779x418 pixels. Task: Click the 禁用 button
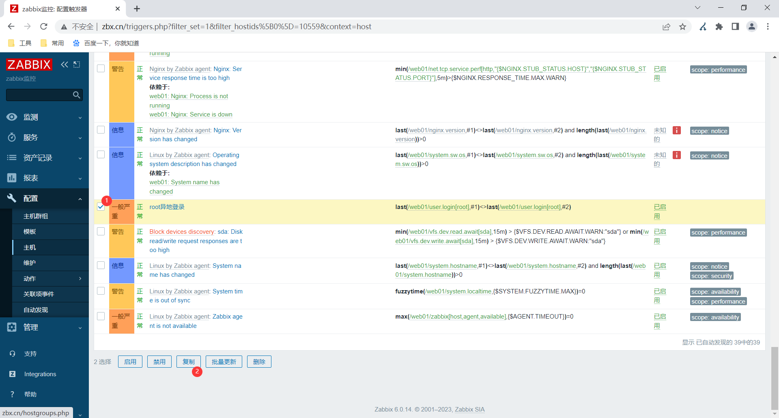pyautogui.click(x=159, y=362)
